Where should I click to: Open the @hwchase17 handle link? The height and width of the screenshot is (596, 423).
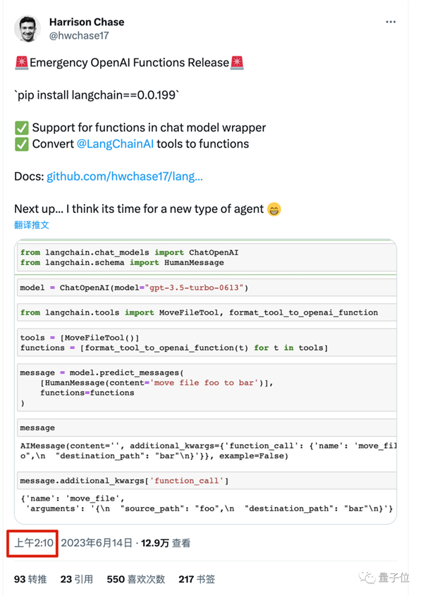pos(79,35)
